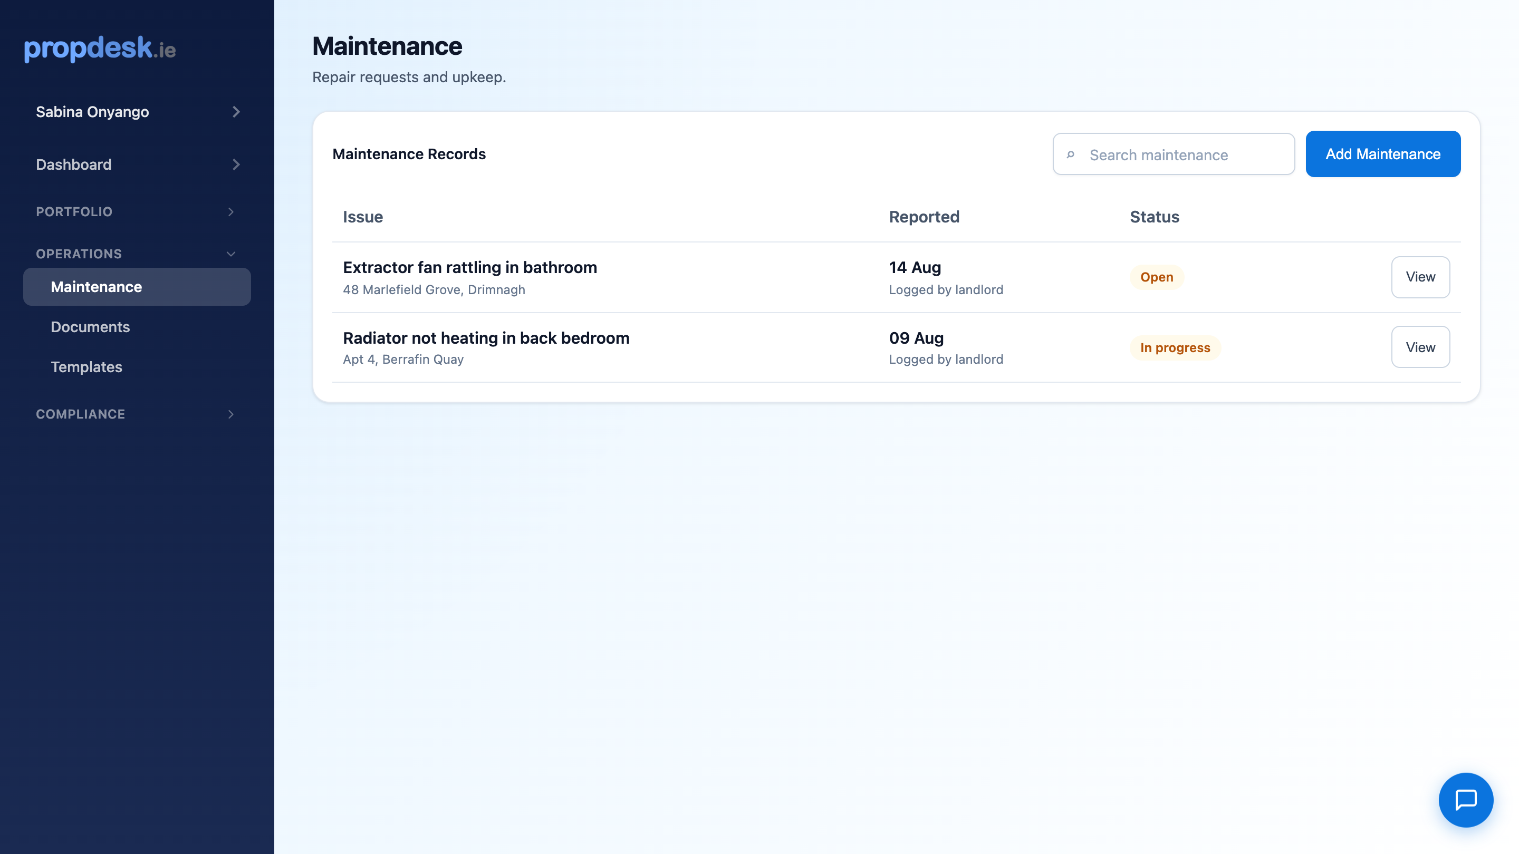Click the Add Maintenance button

[1383, 154]
